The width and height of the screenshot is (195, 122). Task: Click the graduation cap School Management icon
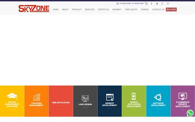(x=12, y=96)
